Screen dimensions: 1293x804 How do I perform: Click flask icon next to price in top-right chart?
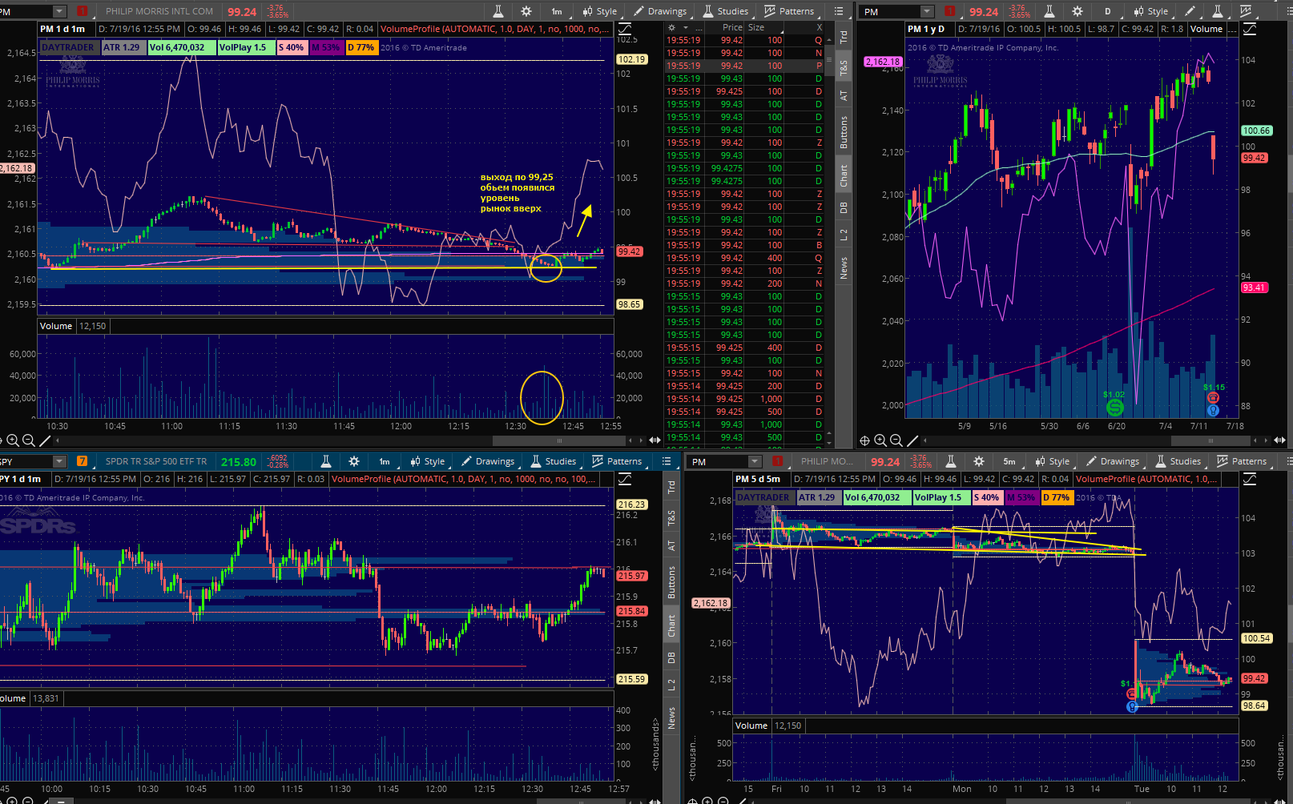click(x=1049, y=11)
